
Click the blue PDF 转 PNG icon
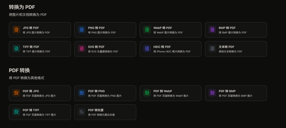[82, 93]
